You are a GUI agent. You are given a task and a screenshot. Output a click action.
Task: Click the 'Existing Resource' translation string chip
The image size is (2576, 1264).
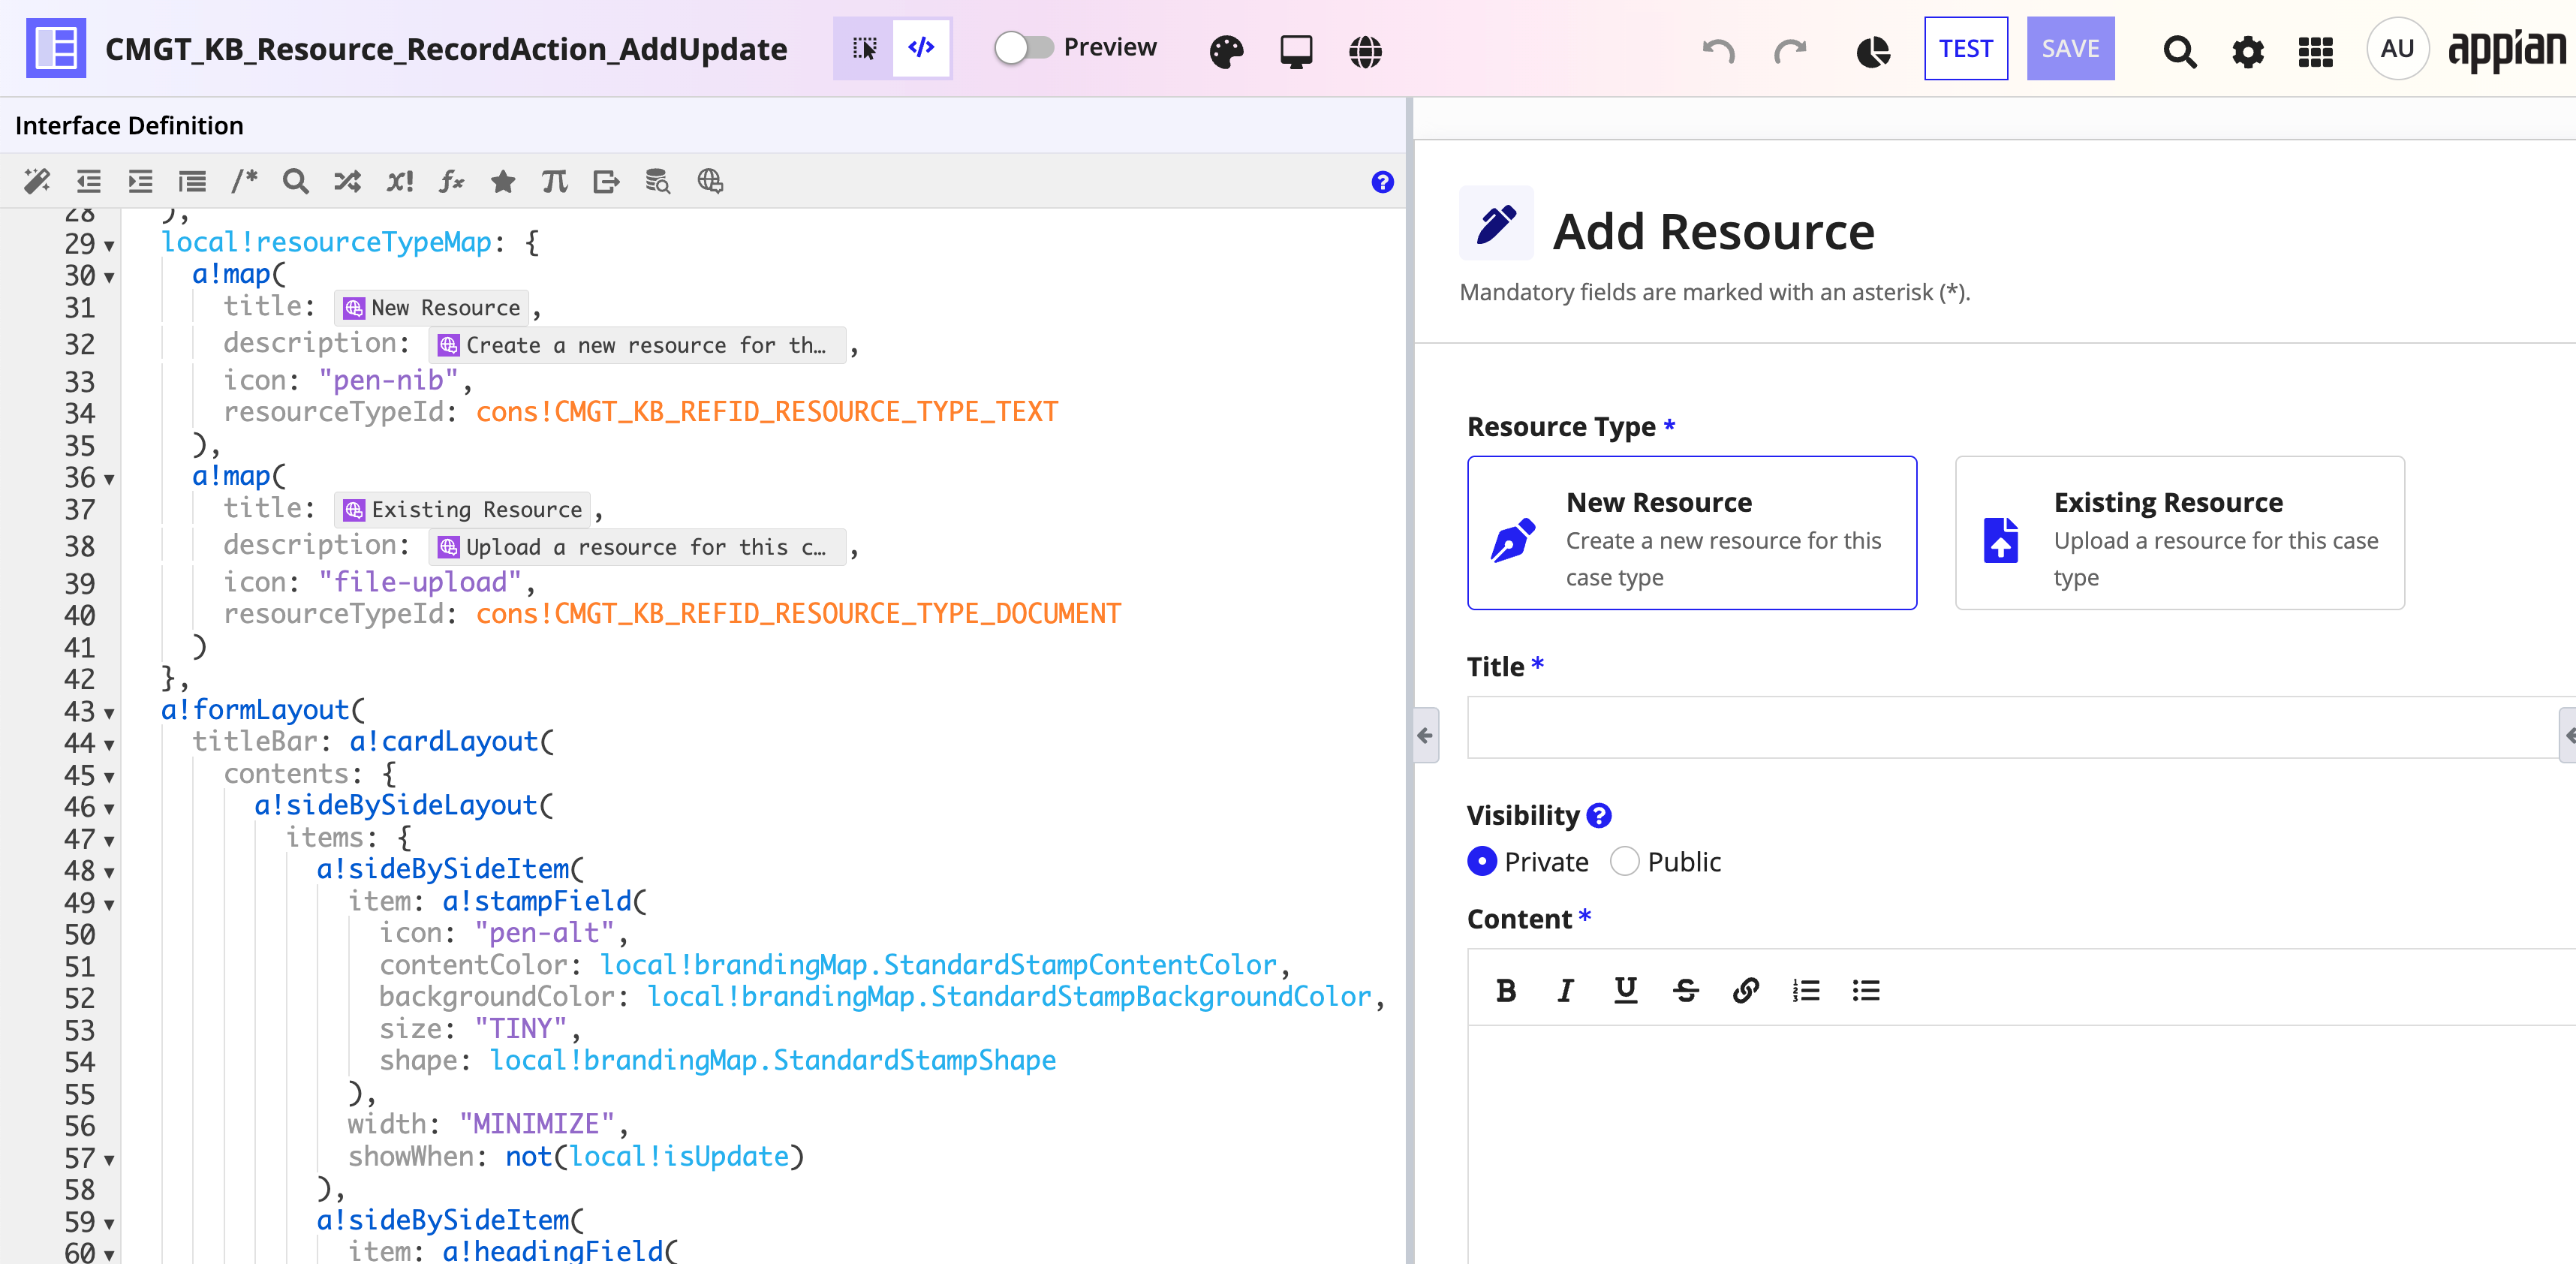point(462,510)
